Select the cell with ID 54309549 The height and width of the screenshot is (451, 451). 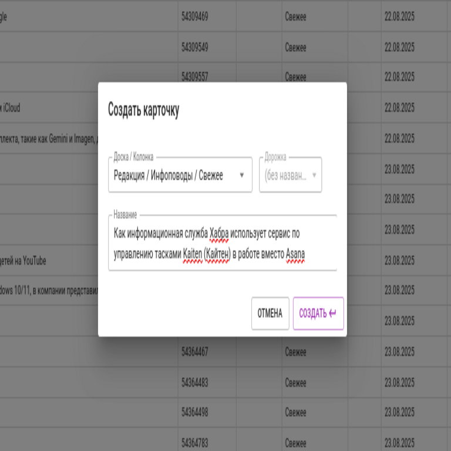pyautogui.click(x=195, y=48)
